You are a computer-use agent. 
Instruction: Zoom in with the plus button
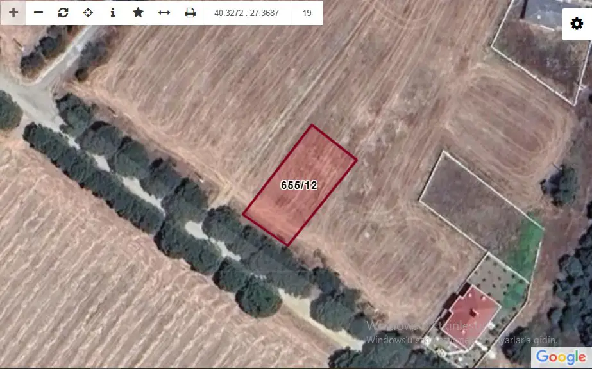(13, 13)
